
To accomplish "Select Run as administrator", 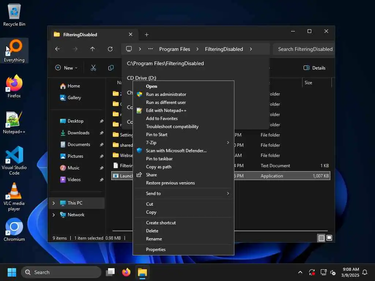I will pyautogui.click(x=183, y=94).
